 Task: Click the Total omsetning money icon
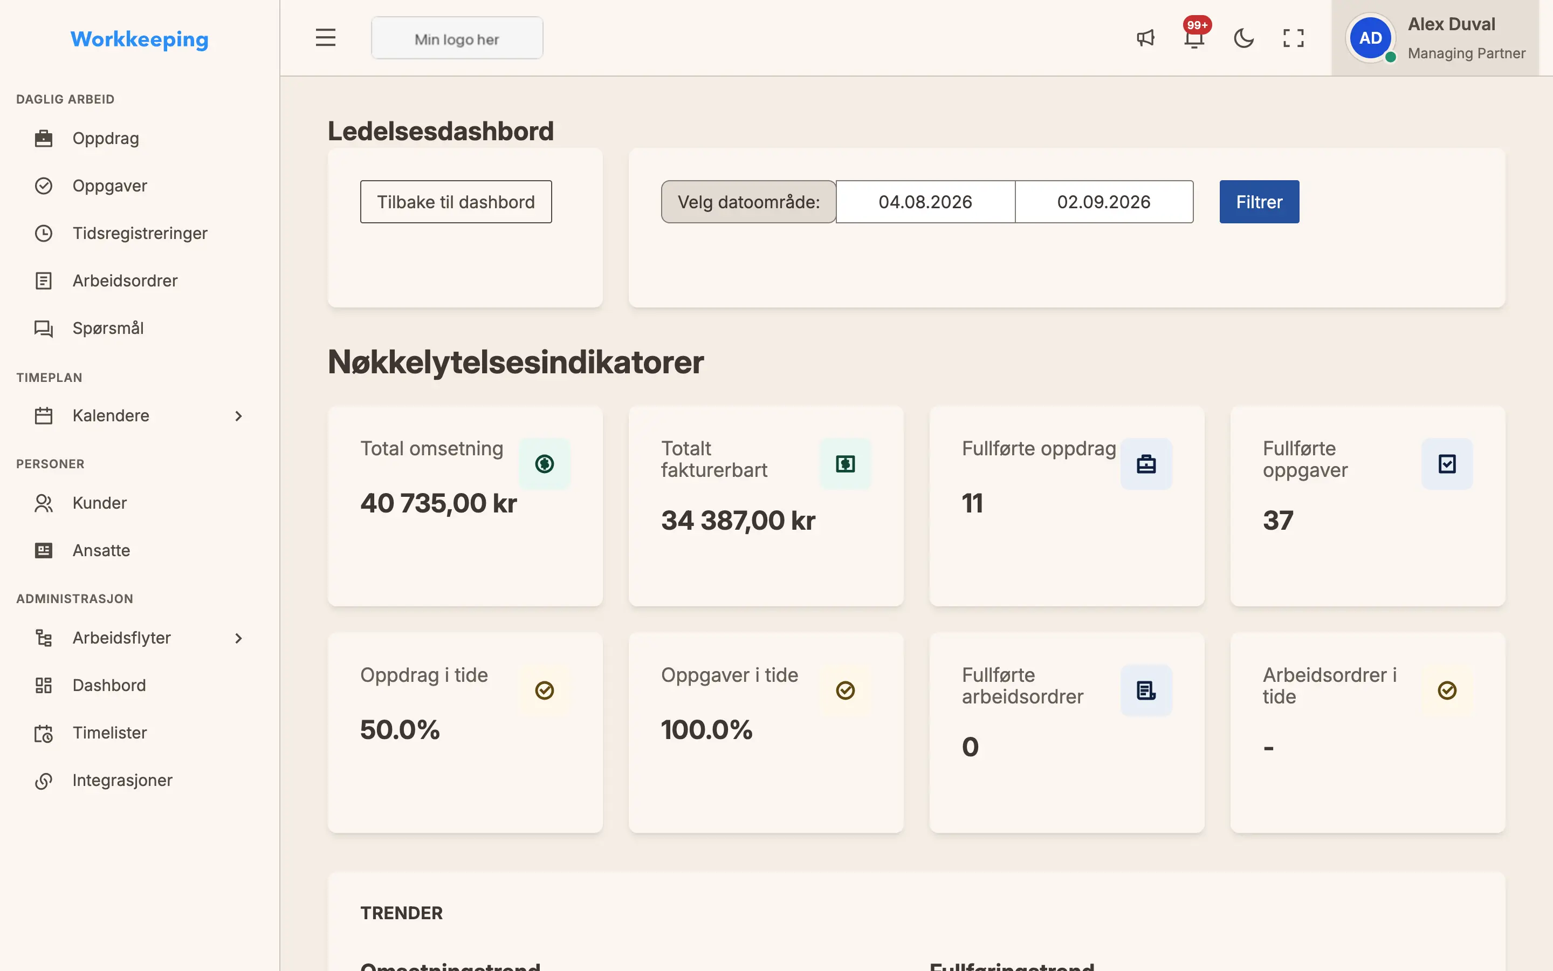tap(544, 464)
